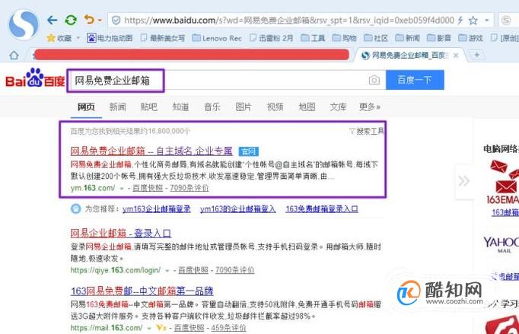Screen dimensions: 519x334
Task: Click the 官网 badge
Action: coord(249,151)
